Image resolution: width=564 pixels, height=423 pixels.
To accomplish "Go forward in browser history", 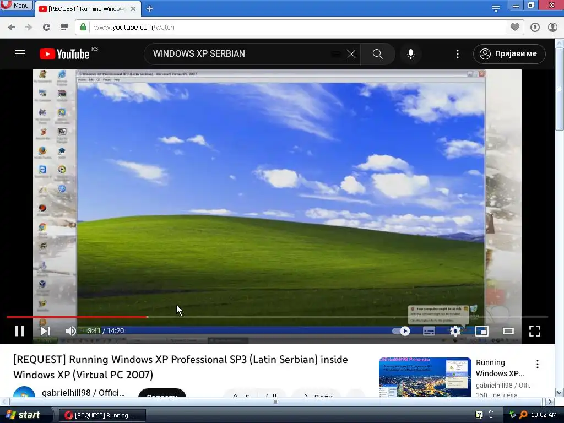I will 29,28.
